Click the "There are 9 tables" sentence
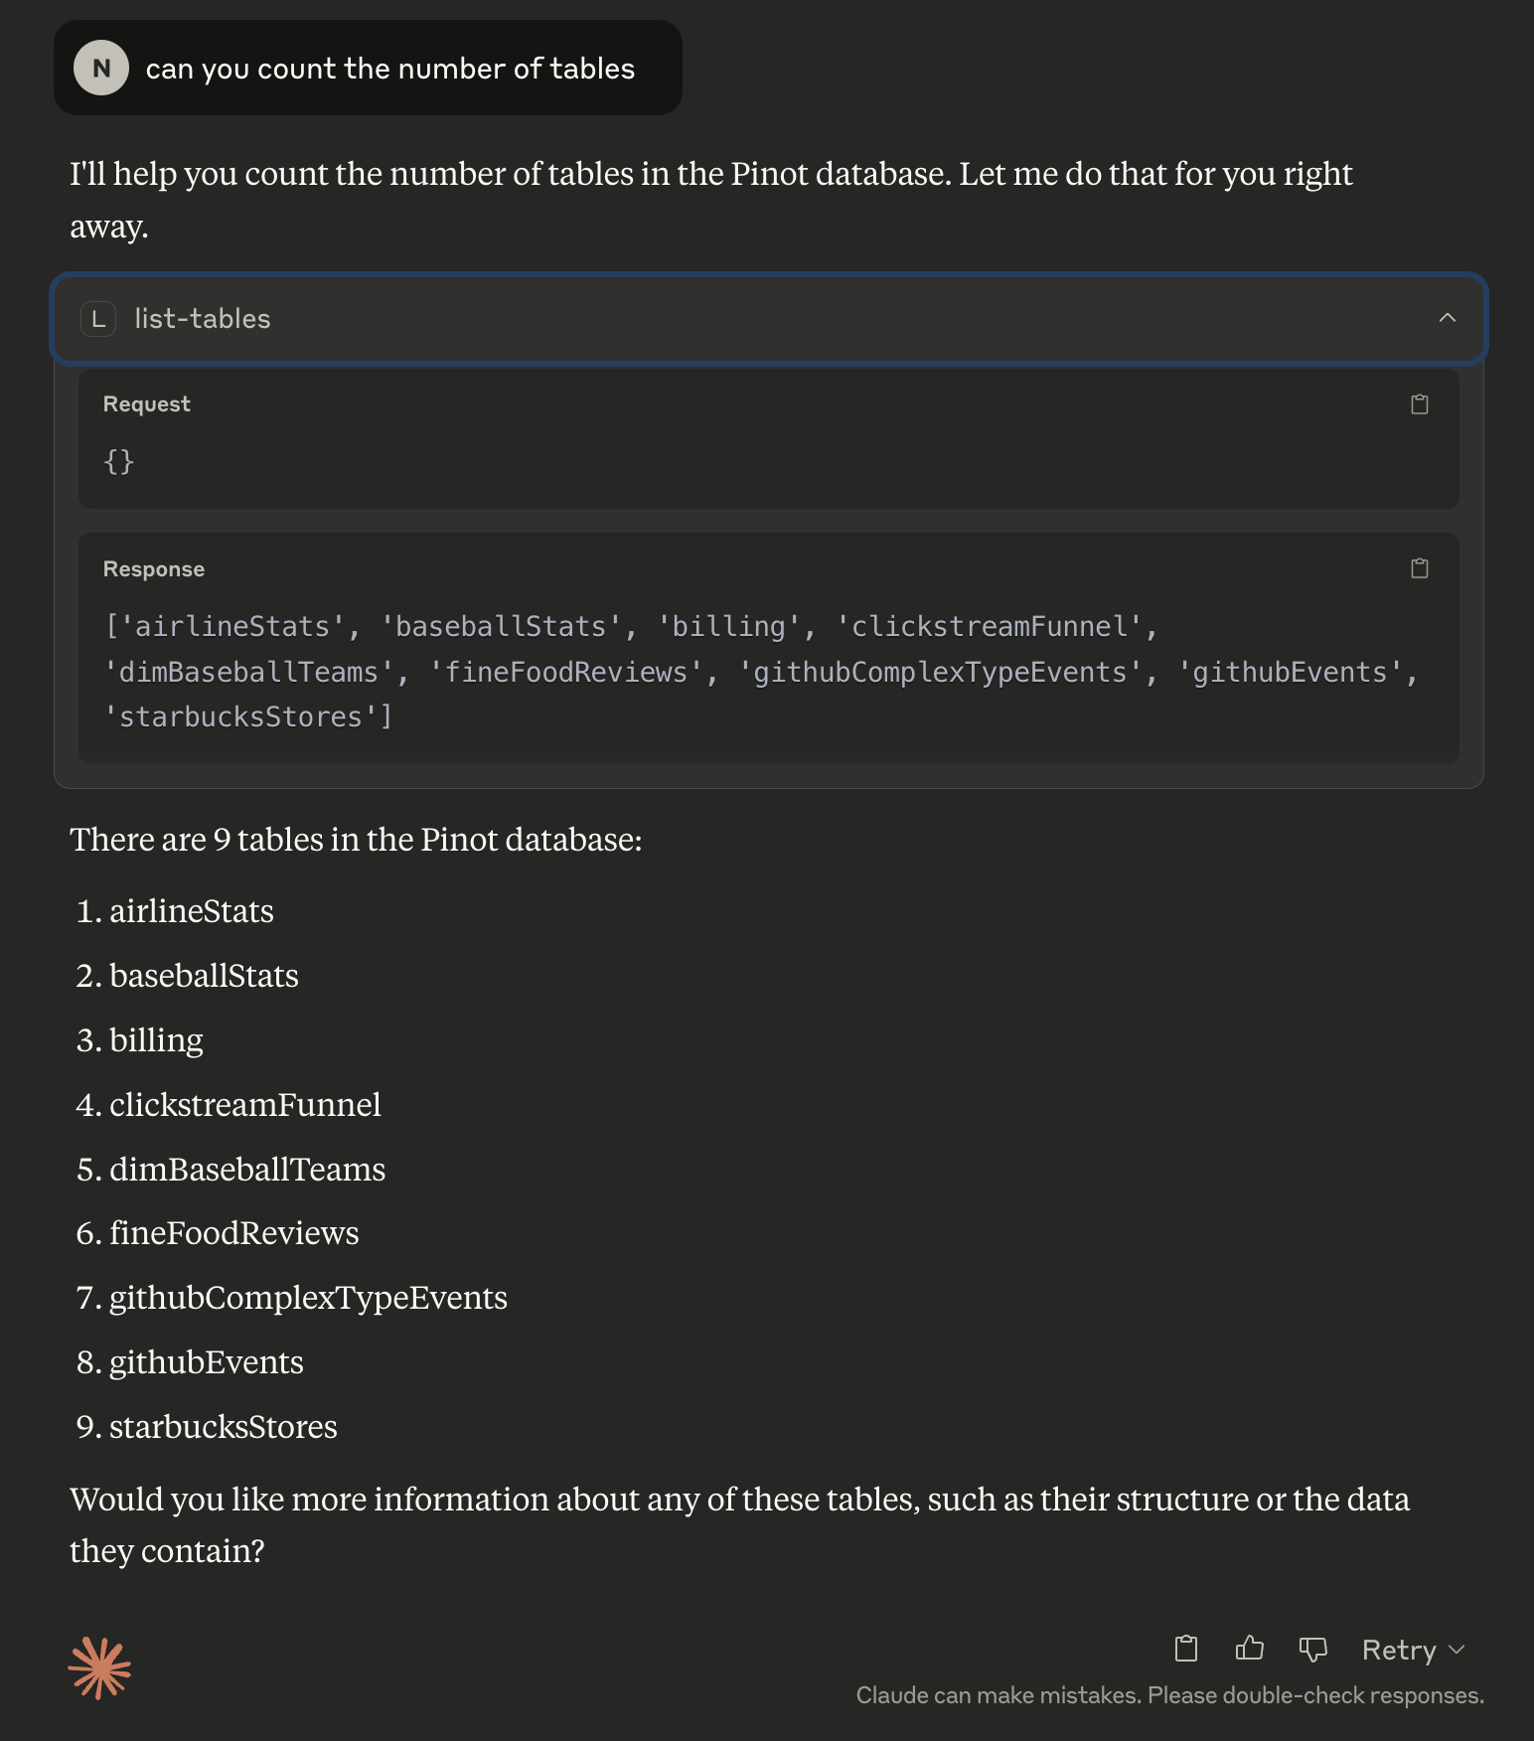This screenshot has width=1534, height=1741. click(x=356, y=840)
